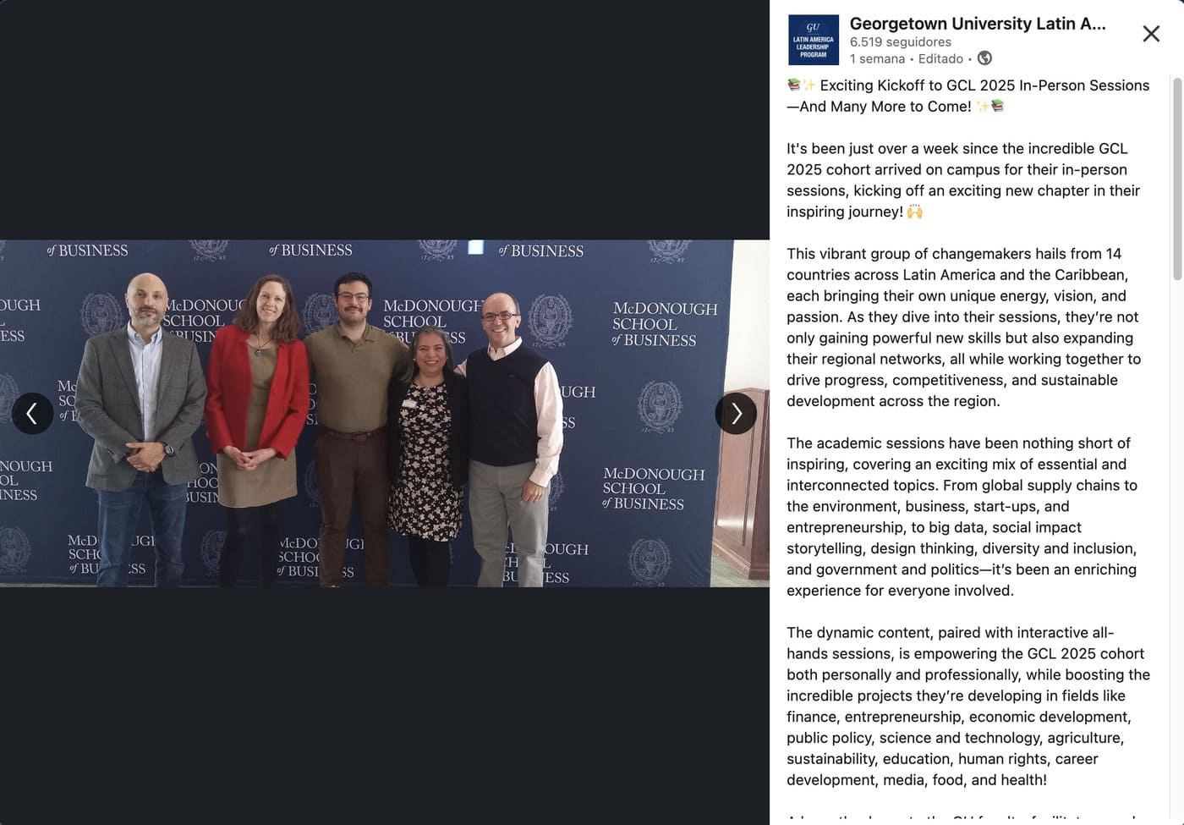Click the globe public-visibility icon
1184x825 pixels.
984,58
